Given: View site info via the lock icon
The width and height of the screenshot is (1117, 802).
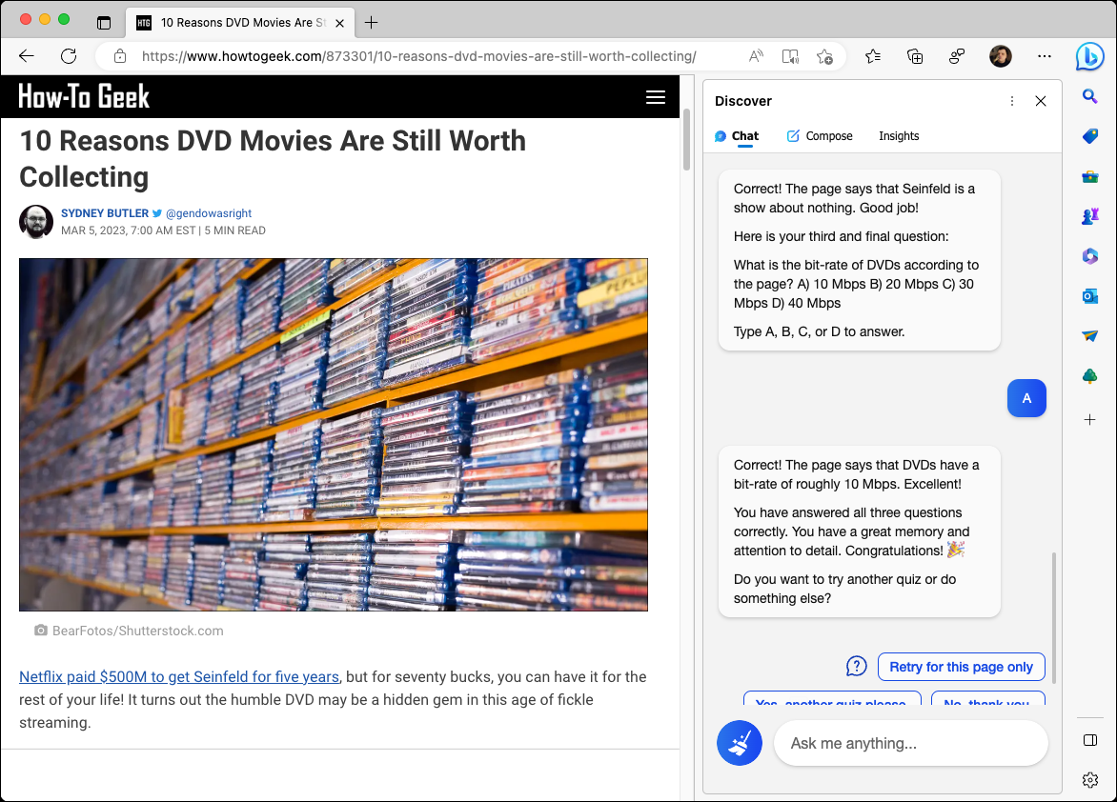Looking at the screenshot, I should click(x=120, y=56).
